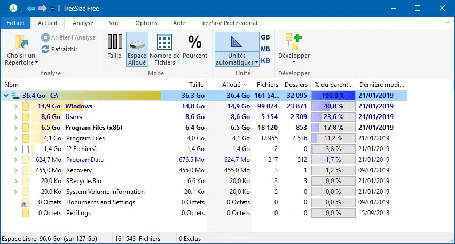Open the Aide ribbon tab
Viewport: 455px width, 244px height.
coord(179,23)
